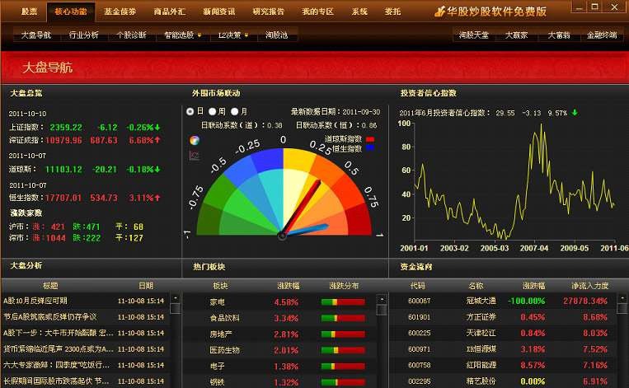Viewport: 629px width, 388px height.
Task: Select the 周 (weekly) radio button
Action: pos(212,111)
